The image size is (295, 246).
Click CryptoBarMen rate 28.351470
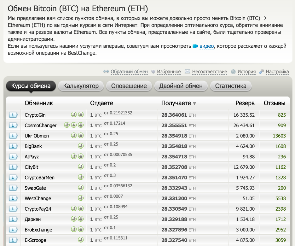point(174,178)
